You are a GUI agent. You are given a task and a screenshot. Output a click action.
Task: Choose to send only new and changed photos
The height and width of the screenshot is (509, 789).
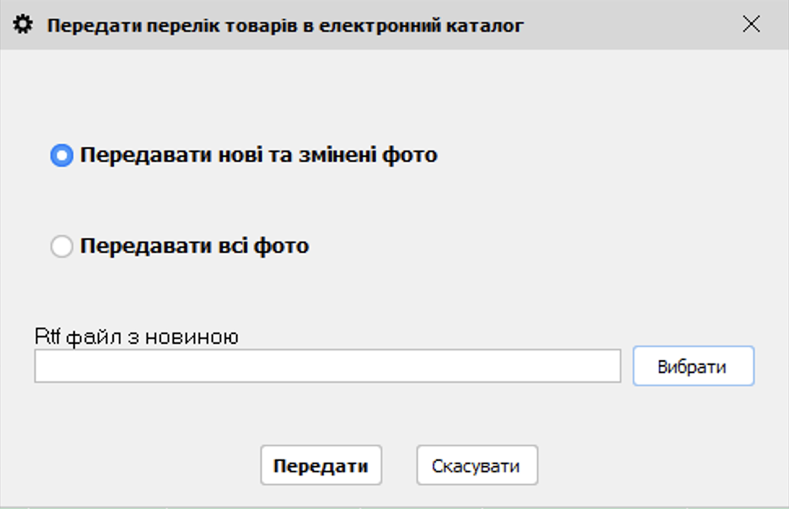(x=62, y=155)
